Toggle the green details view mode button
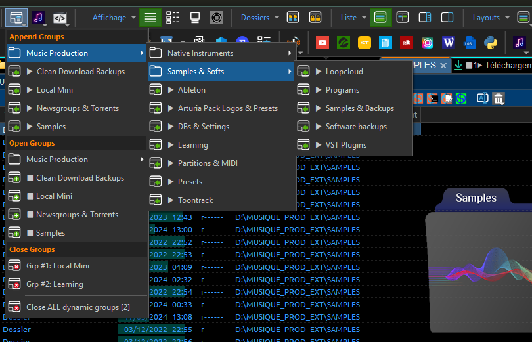 [x=150, y=18]
